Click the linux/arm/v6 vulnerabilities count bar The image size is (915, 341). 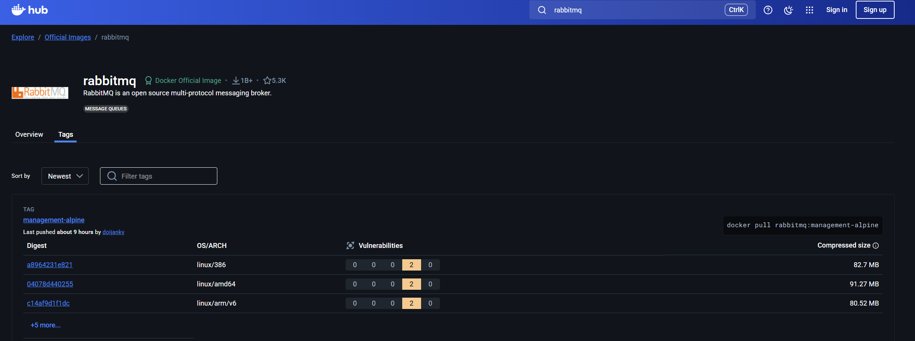(393, 303)
